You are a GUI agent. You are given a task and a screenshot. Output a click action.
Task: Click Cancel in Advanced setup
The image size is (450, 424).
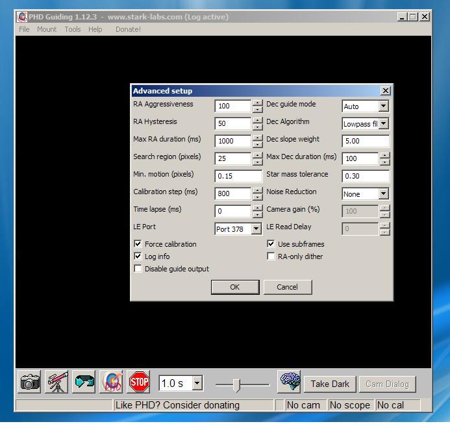(x=288, y=287)
